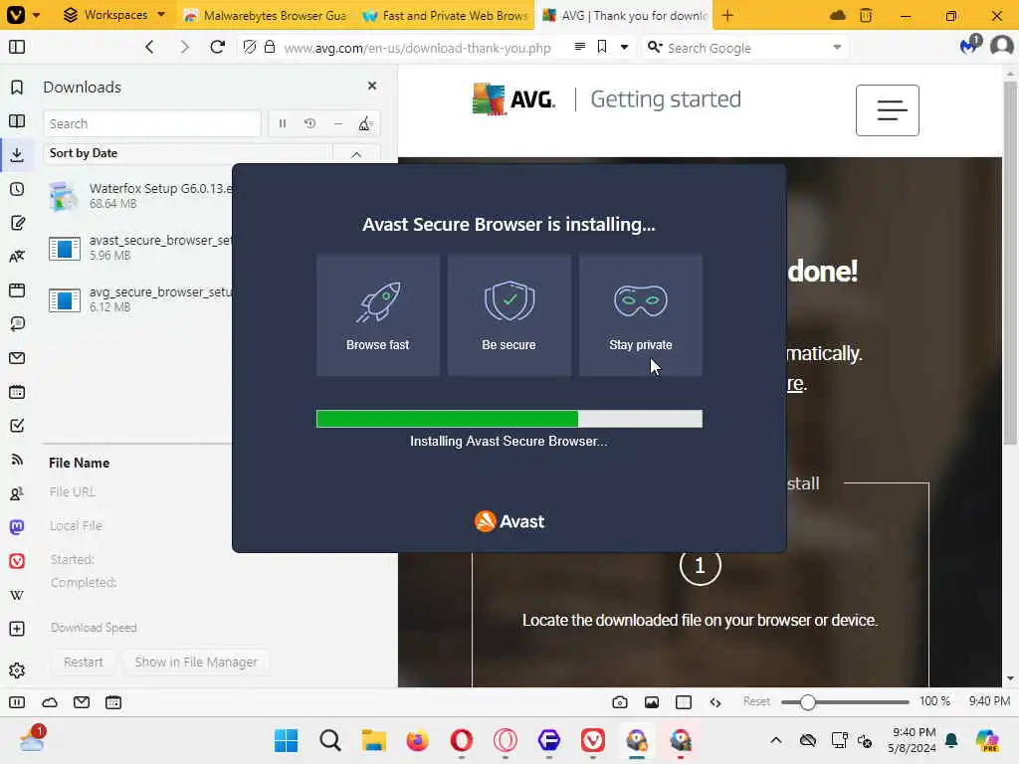Switch to Malwarebytes Browser Guard tab
Viewport: 1019px width, 764px height.
[265, 15]
